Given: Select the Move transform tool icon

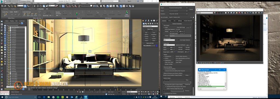Looking at the screenshot, I should 38,6.
